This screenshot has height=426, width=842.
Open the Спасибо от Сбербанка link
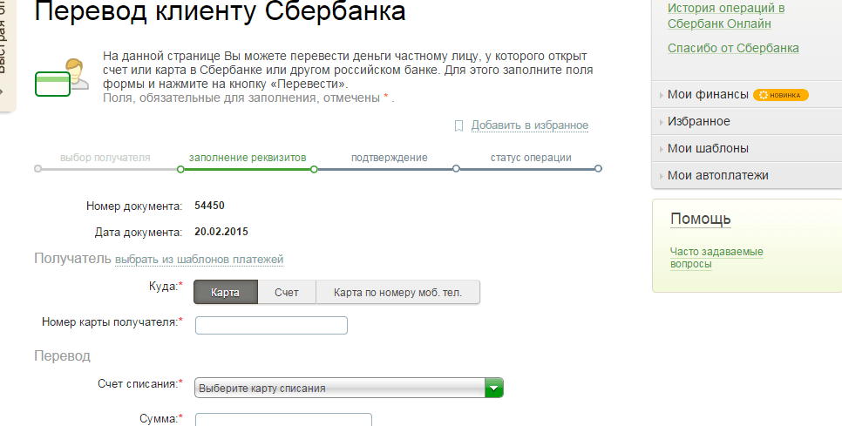pyautogui.click(x=733, y=48)
